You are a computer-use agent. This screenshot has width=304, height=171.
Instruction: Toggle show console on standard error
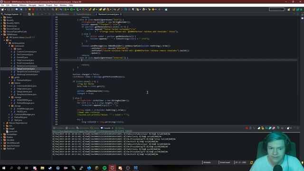coord(274,128)
